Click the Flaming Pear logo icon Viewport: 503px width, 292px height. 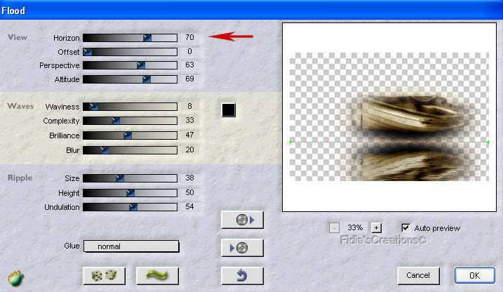click(x=15, y=278)
